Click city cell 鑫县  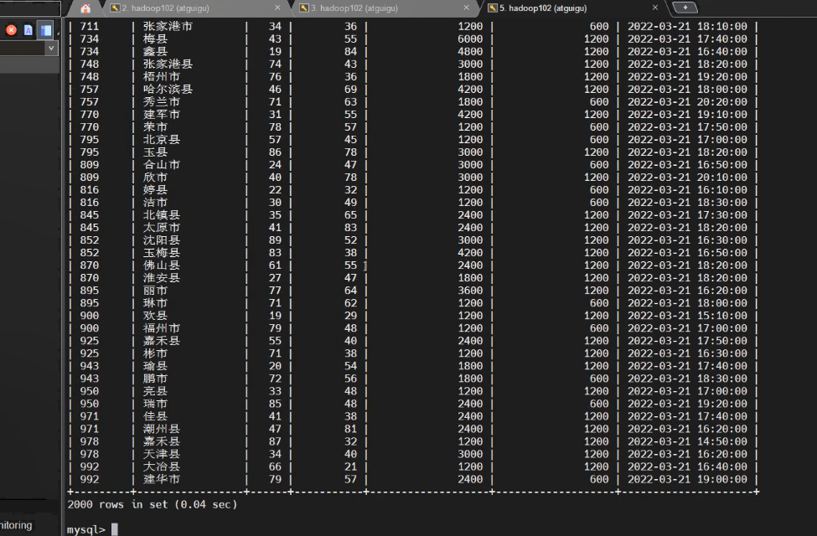tap(155, 51)
